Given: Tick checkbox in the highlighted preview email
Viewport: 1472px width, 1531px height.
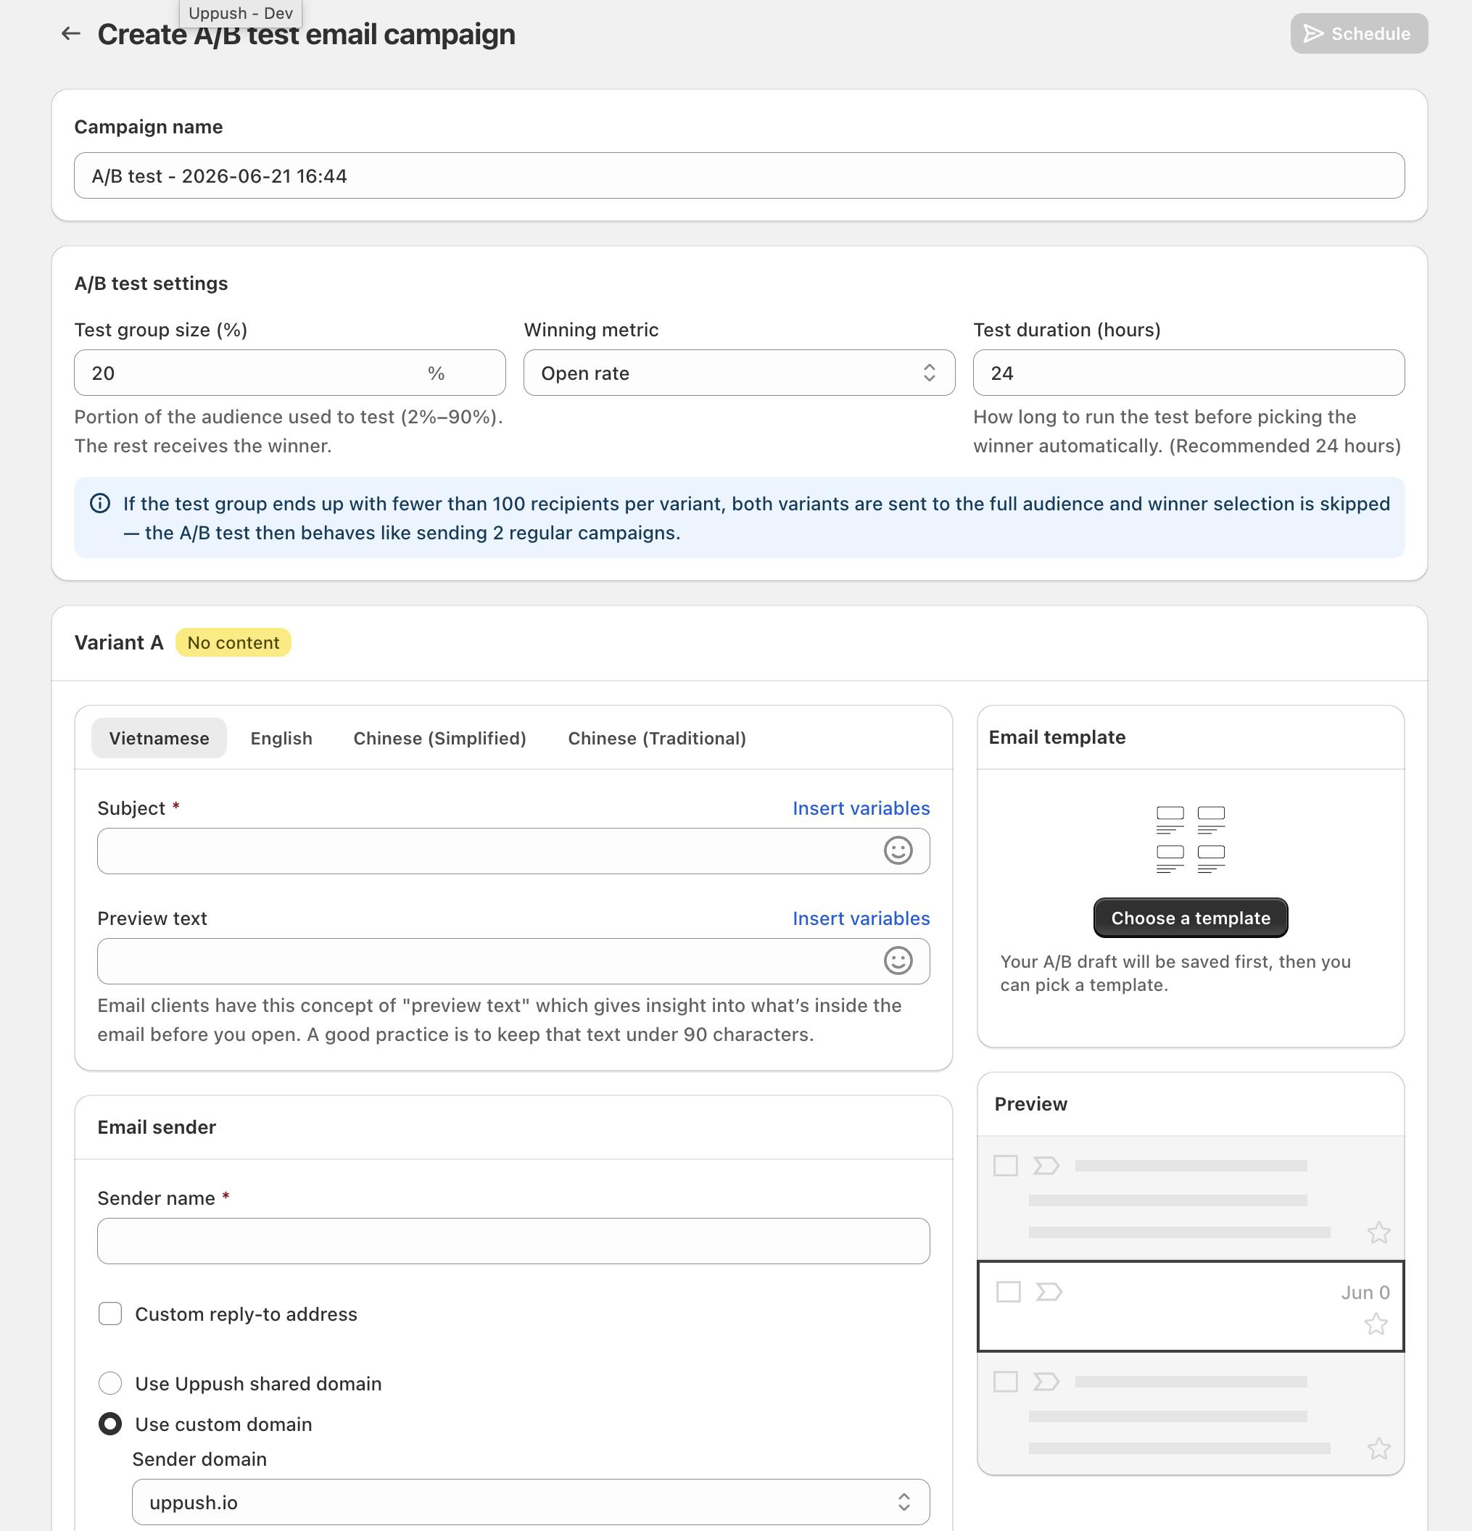Looking at the screenshot, I should [x=1009, y=1292].
